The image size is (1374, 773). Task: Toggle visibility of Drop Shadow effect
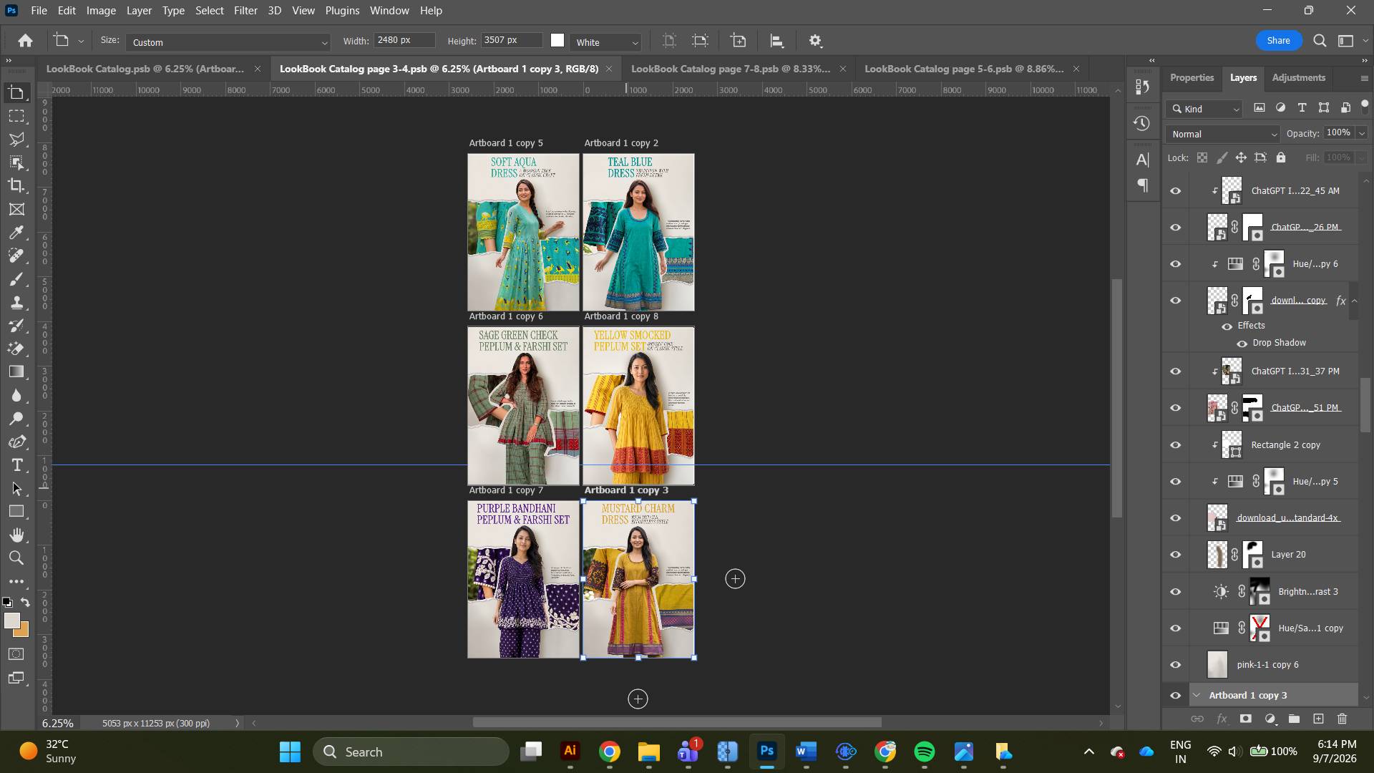(1242, 344)
